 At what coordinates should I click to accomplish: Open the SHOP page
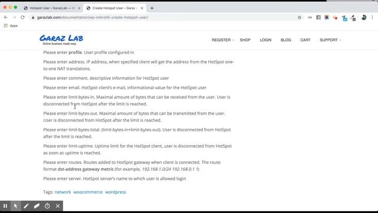point(245,40)
